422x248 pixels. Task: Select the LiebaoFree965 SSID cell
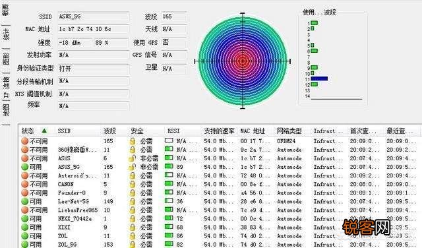(78, 210)
